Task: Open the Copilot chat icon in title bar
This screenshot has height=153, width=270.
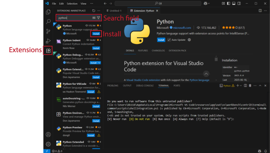Action: coord(205,4)
